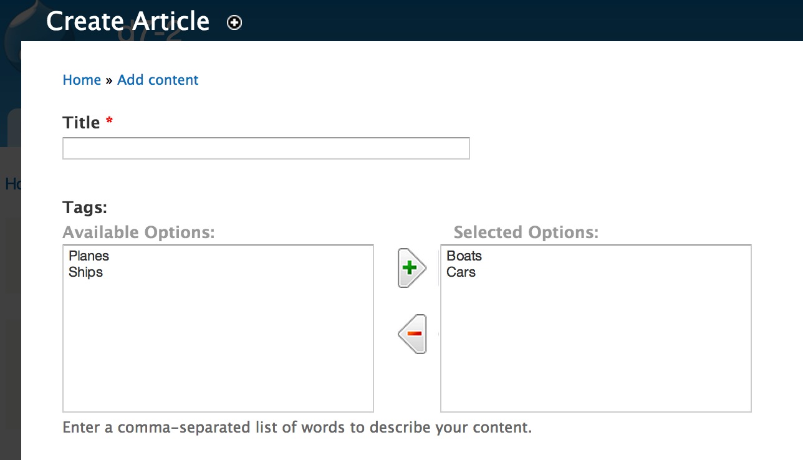Viewport: 803px width, 460px height.
Task: Focus the Title text field
Action: click(x=266, y=148)
